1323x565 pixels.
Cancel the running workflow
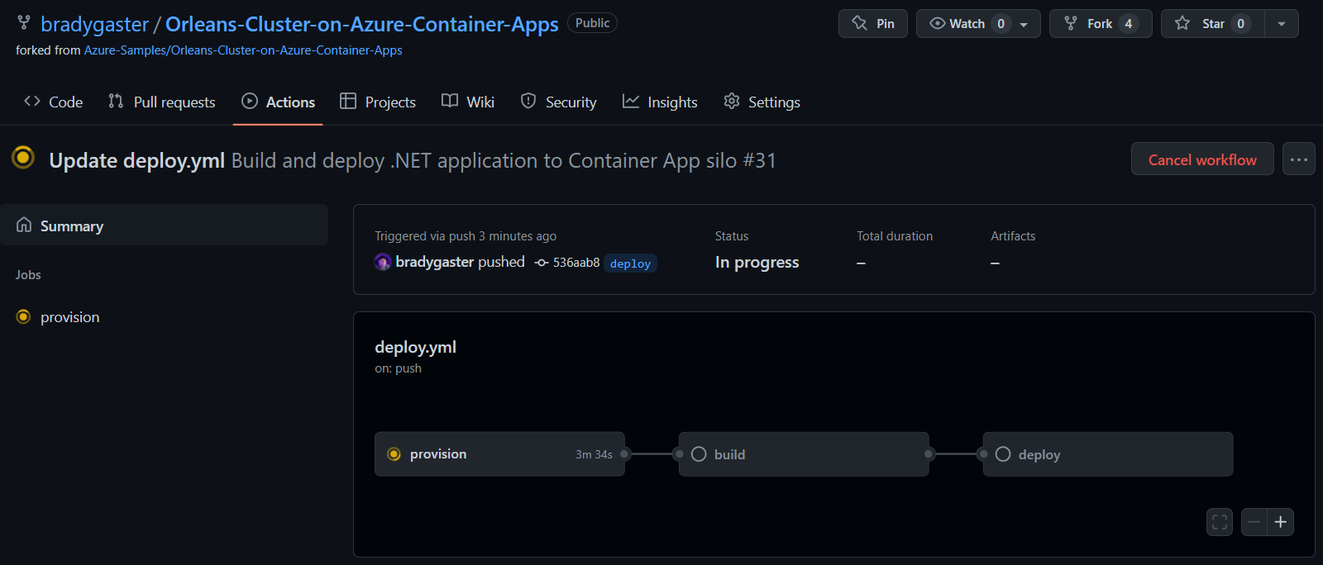1202,159
